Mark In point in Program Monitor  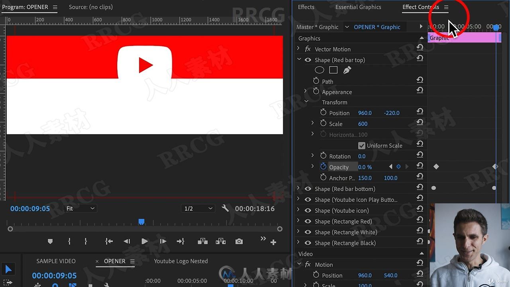(x=69, y=242)
